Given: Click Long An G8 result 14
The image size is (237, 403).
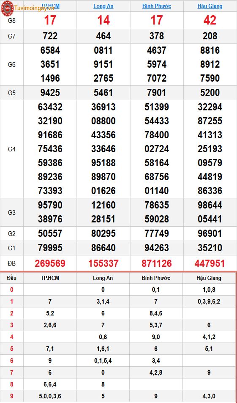Looking at the screenshot, I should click(x=103, y=20).
